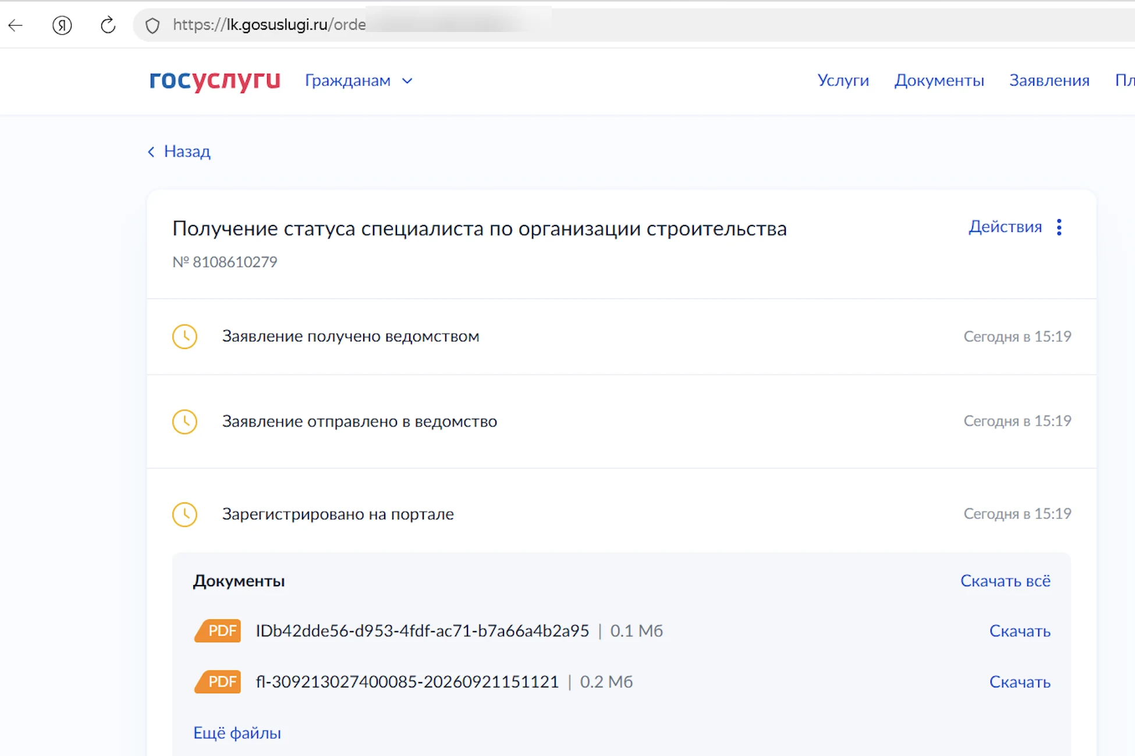The image size is (1135, 756).
Task: Click clock icon for Заявление получено ведомством
Action: coord(185,337)
